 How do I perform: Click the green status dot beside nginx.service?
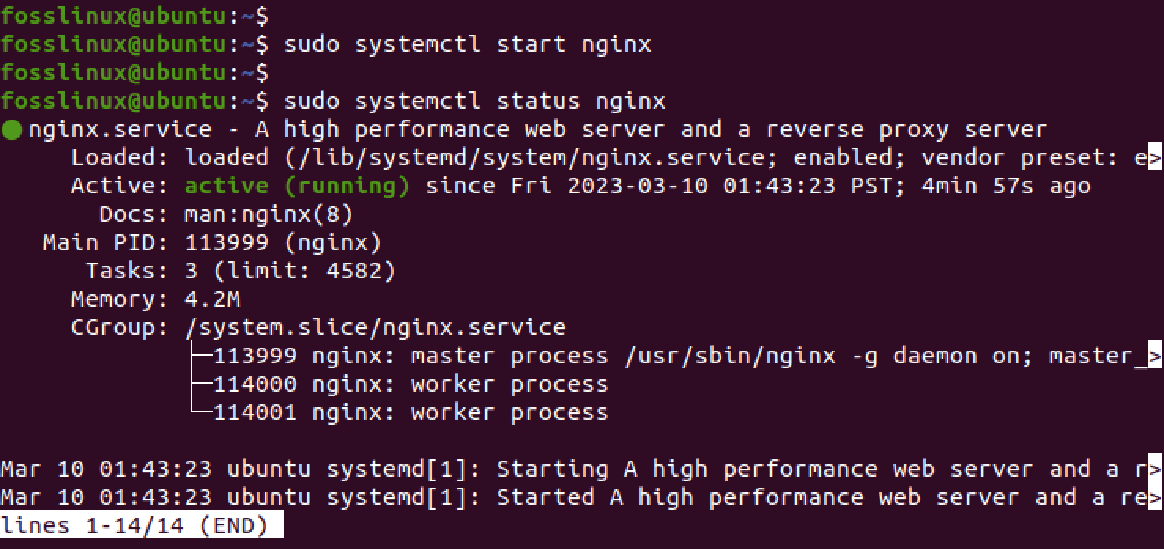coord(12,130)
